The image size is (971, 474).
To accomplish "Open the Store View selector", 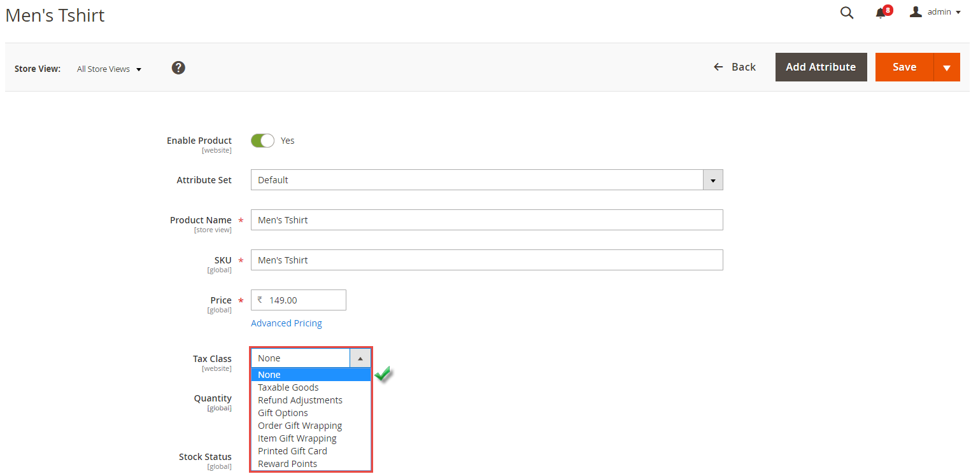I will [108, 69].
